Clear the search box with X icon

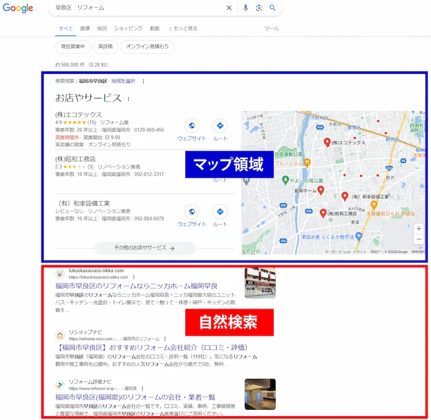(229, 8)
